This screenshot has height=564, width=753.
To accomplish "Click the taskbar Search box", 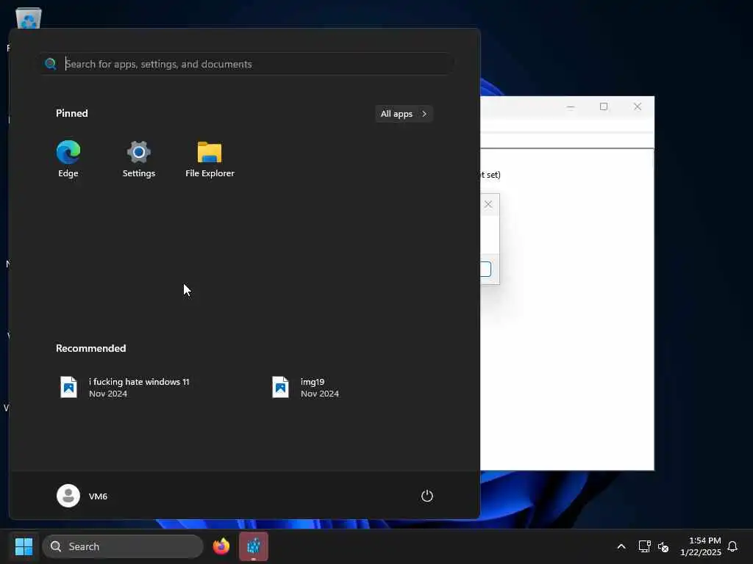I will [x=123, y=546].
